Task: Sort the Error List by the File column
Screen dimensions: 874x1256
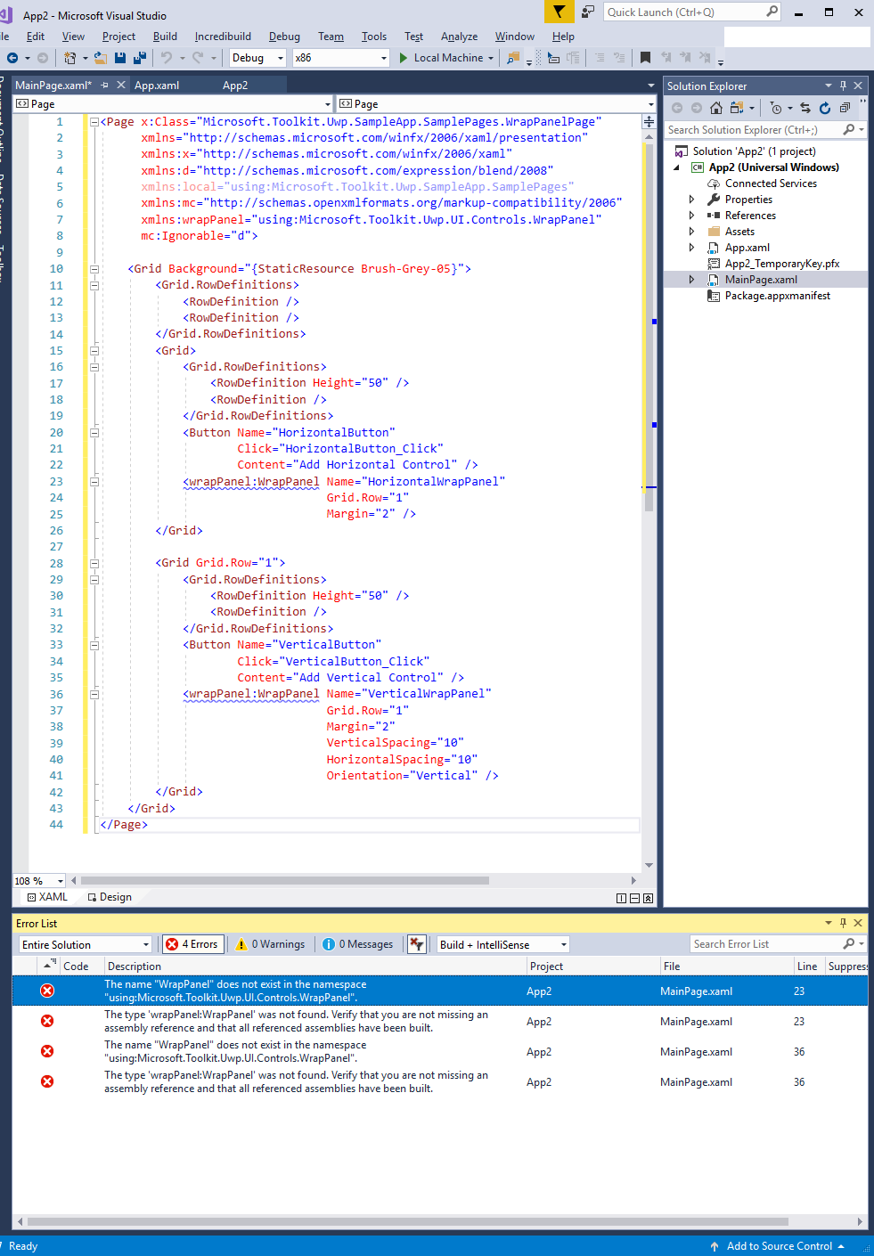Action: (x=725, y=966)
